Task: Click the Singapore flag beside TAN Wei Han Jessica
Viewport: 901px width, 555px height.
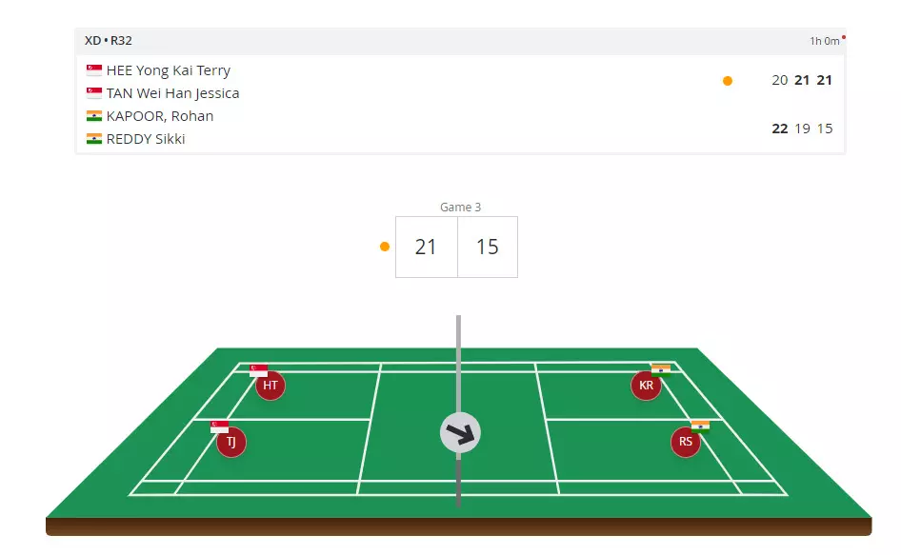Action: click(x=94, y=93)
